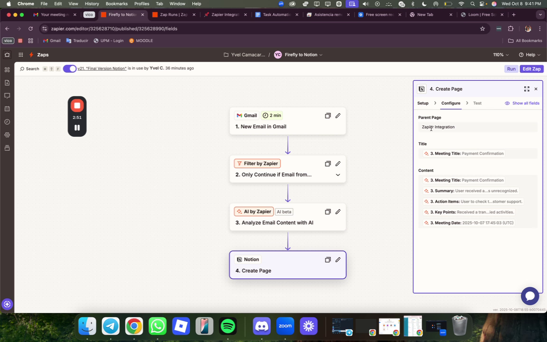Select the Meeting Date pill in Content
Image resolution: width=547 pixels, height=342 pixels.
coord(469,223)
